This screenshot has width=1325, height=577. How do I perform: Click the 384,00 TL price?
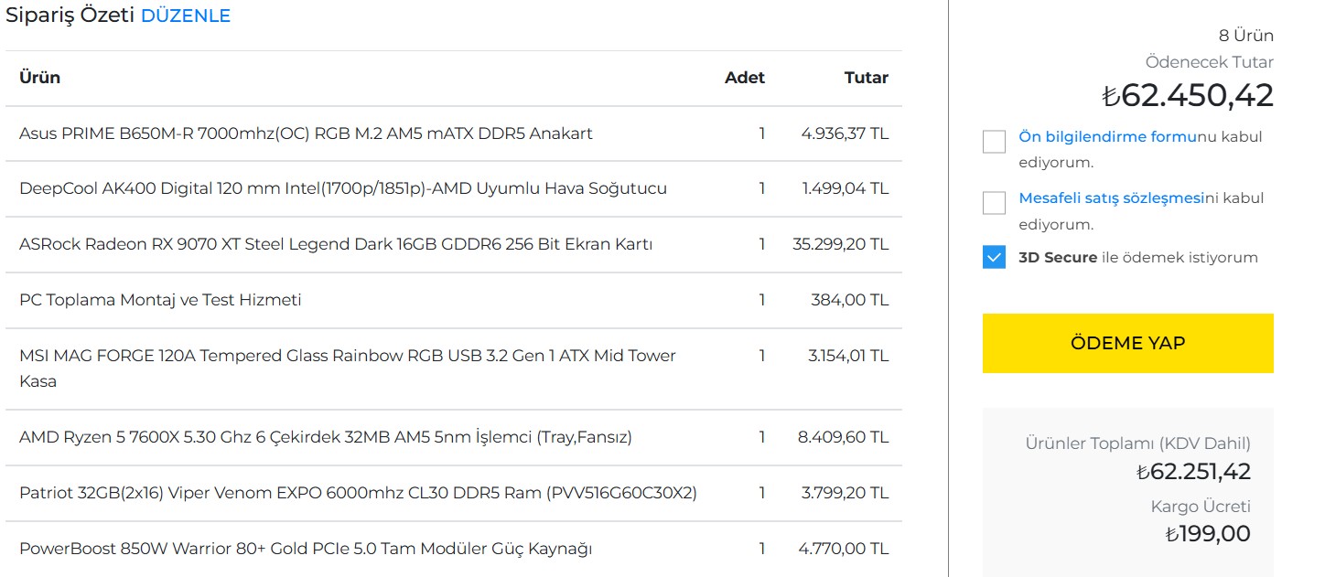coord(850,300)
